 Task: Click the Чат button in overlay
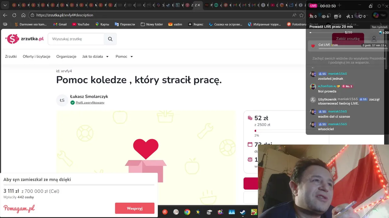click(x=380, y=15)
